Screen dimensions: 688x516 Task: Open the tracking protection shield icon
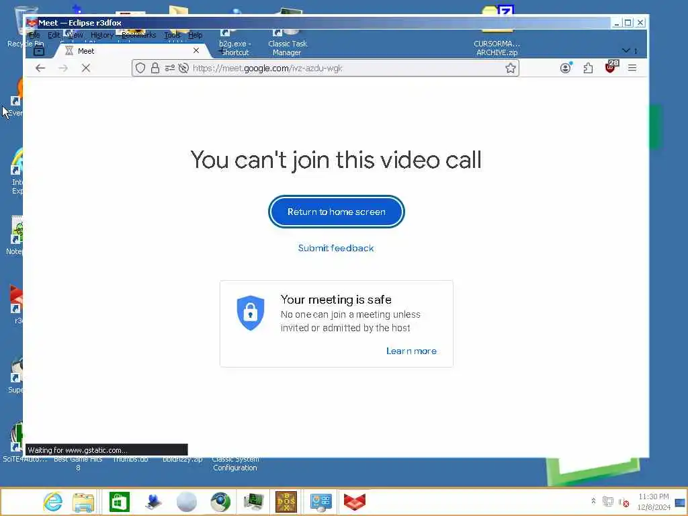point(140,68)
